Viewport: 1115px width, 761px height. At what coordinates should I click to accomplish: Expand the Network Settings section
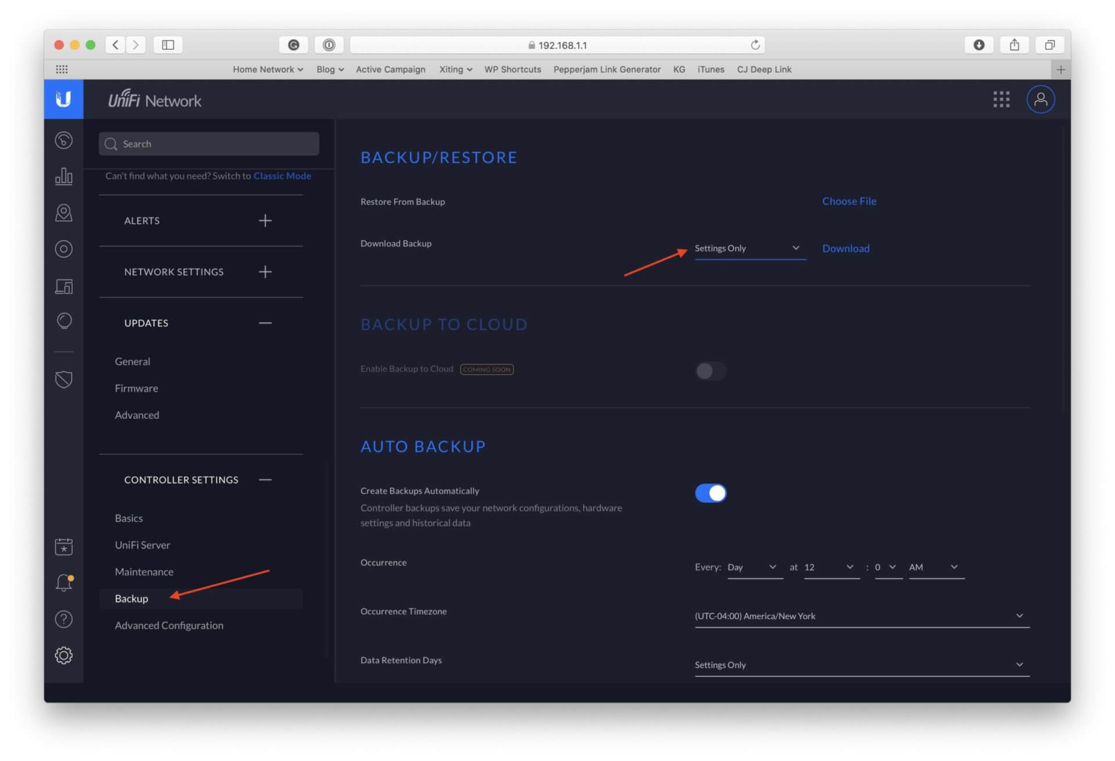(265, 272)
